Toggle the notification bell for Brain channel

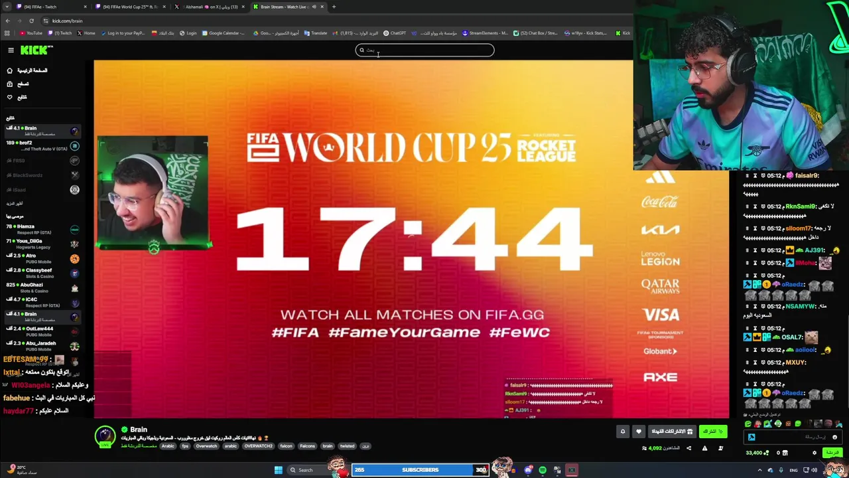623,432
